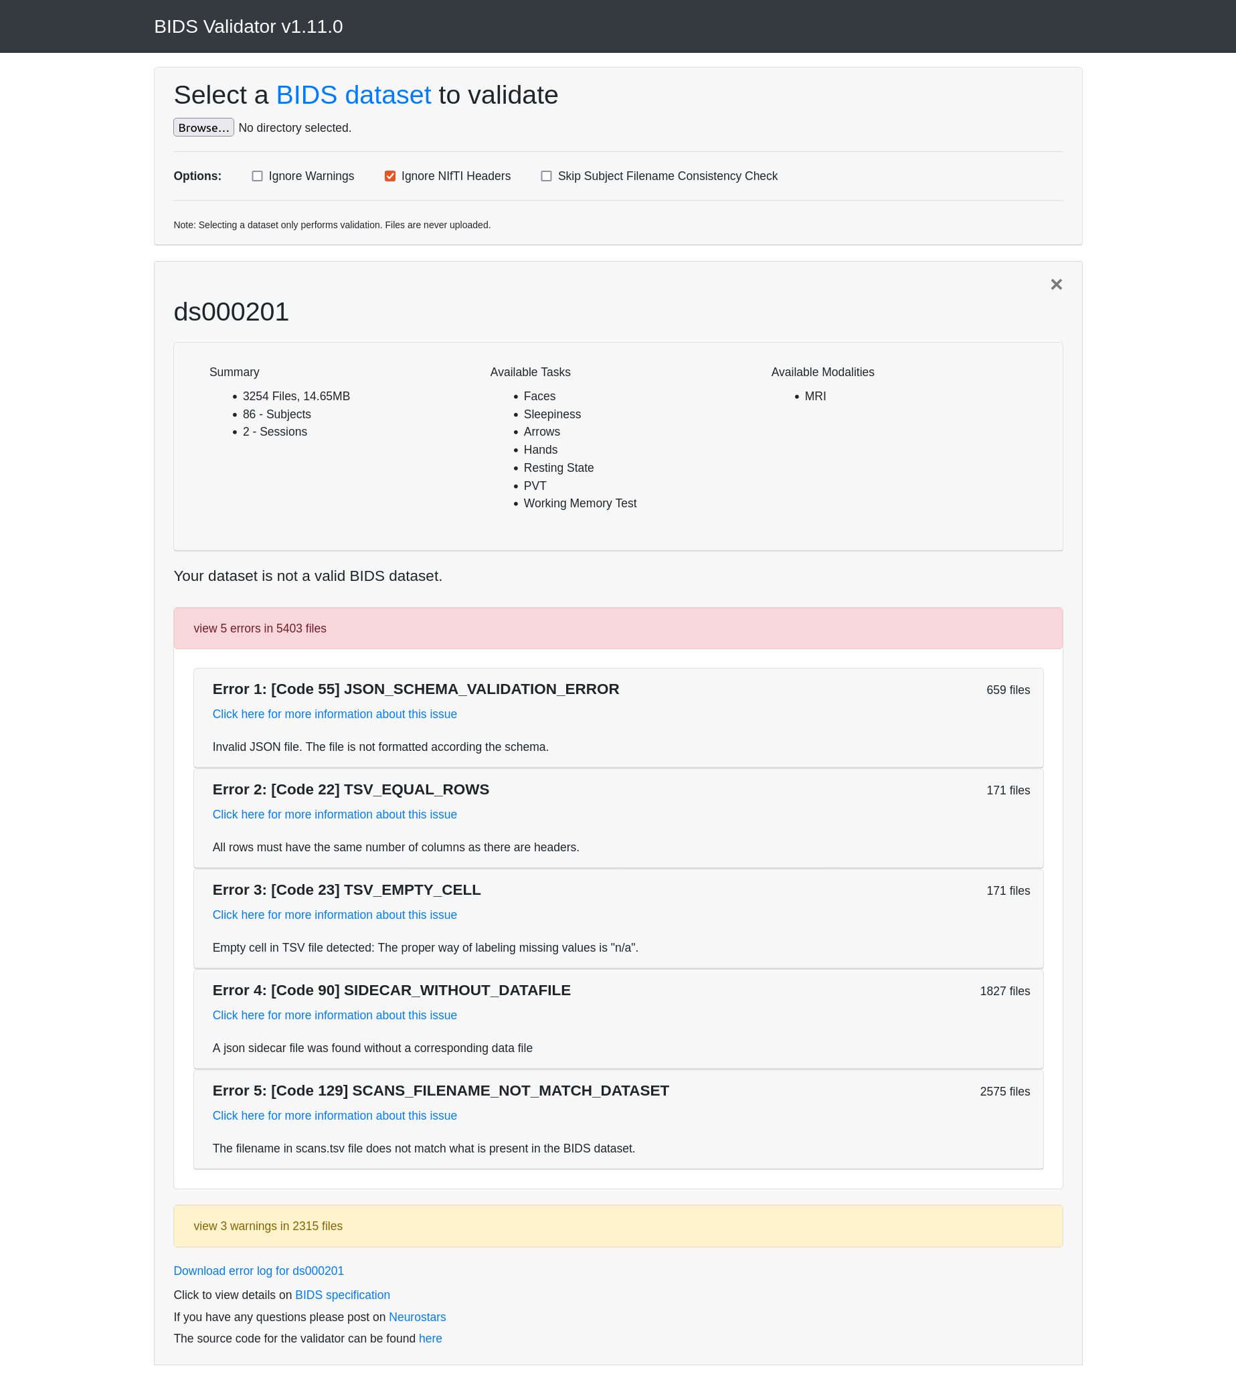Expand Error 4 SIDECAR_WITHOUT_DATAFILE entry
The width and height of the screenshot is (1236, 1380).
point(391,991)
